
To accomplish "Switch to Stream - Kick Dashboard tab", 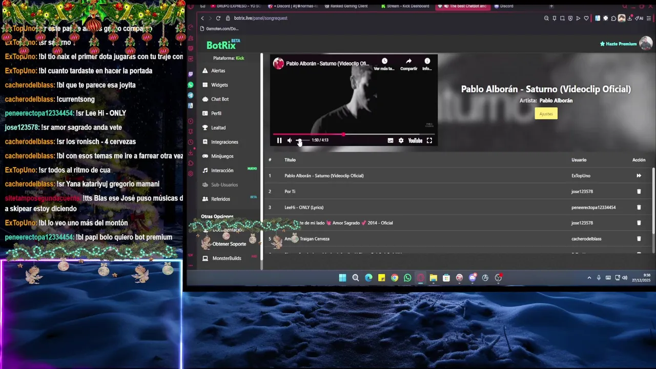I will coord(405,6).
